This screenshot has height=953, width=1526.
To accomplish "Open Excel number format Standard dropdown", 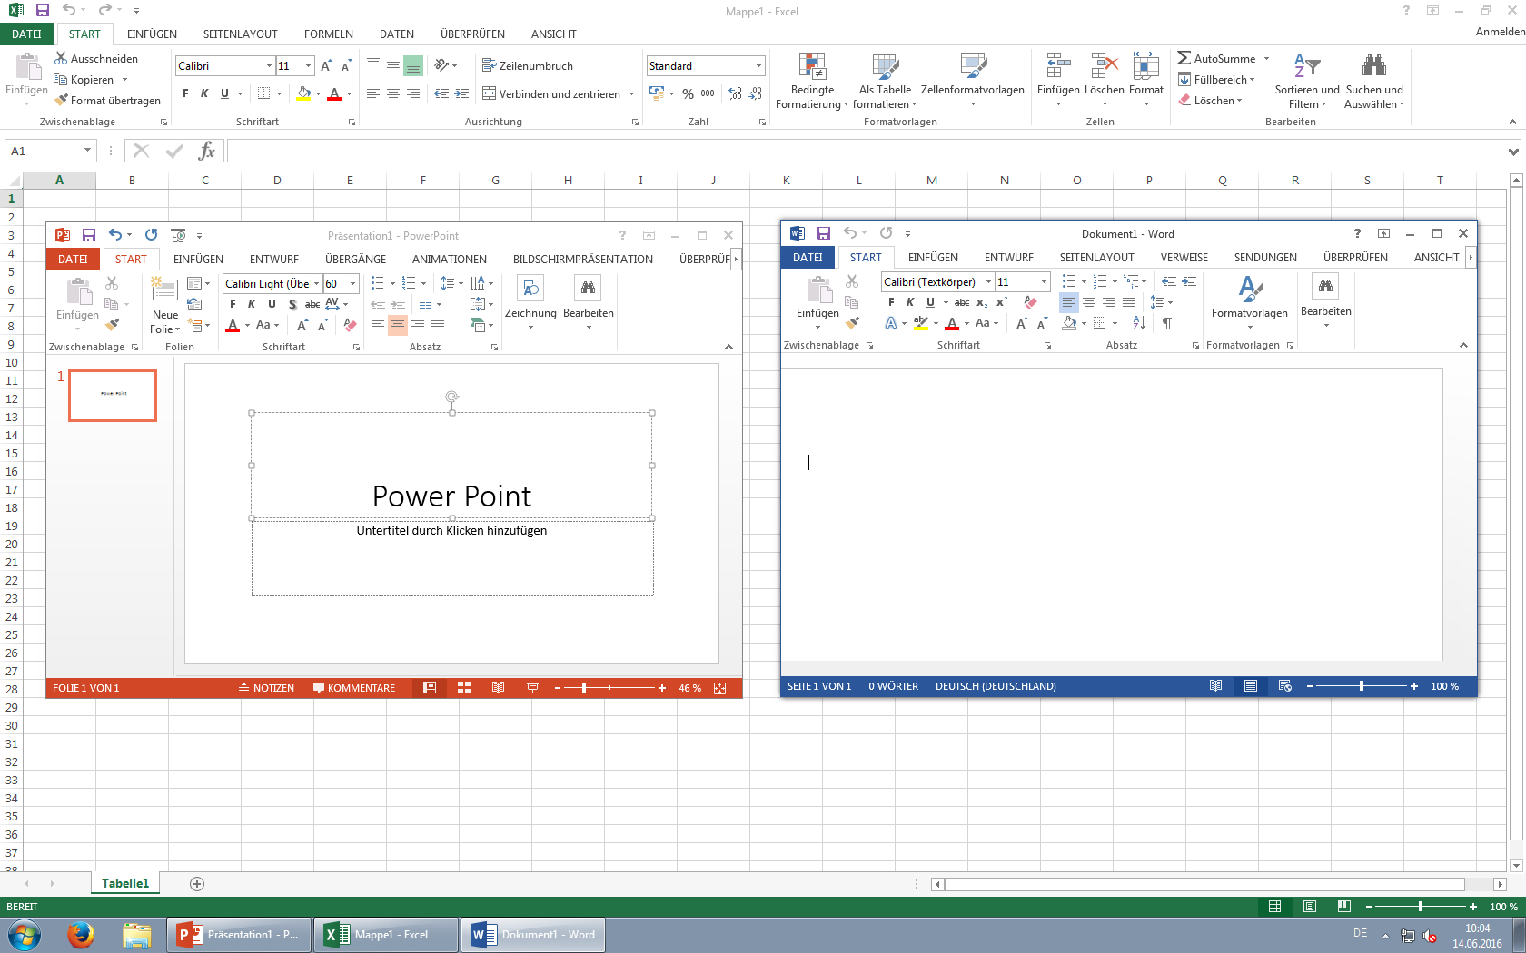I will [x=758, y=66].
